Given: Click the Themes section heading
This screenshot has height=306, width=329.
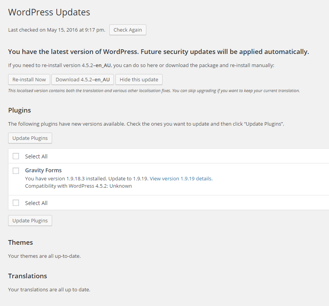Looking at the screenshot, I should [x=20, y=242].
